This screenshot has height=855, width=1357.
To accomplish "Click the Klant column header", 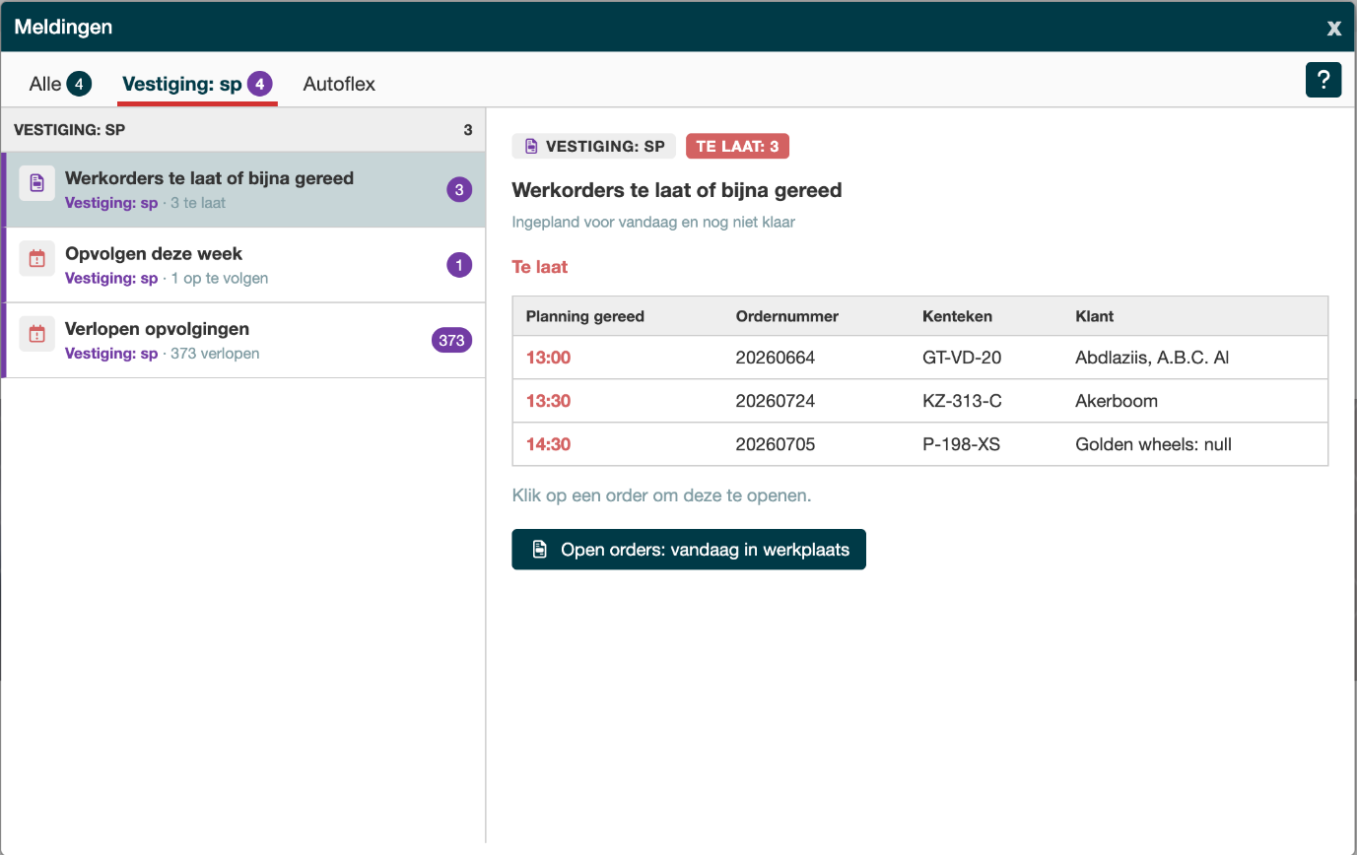I will (x=1094, y=316).
